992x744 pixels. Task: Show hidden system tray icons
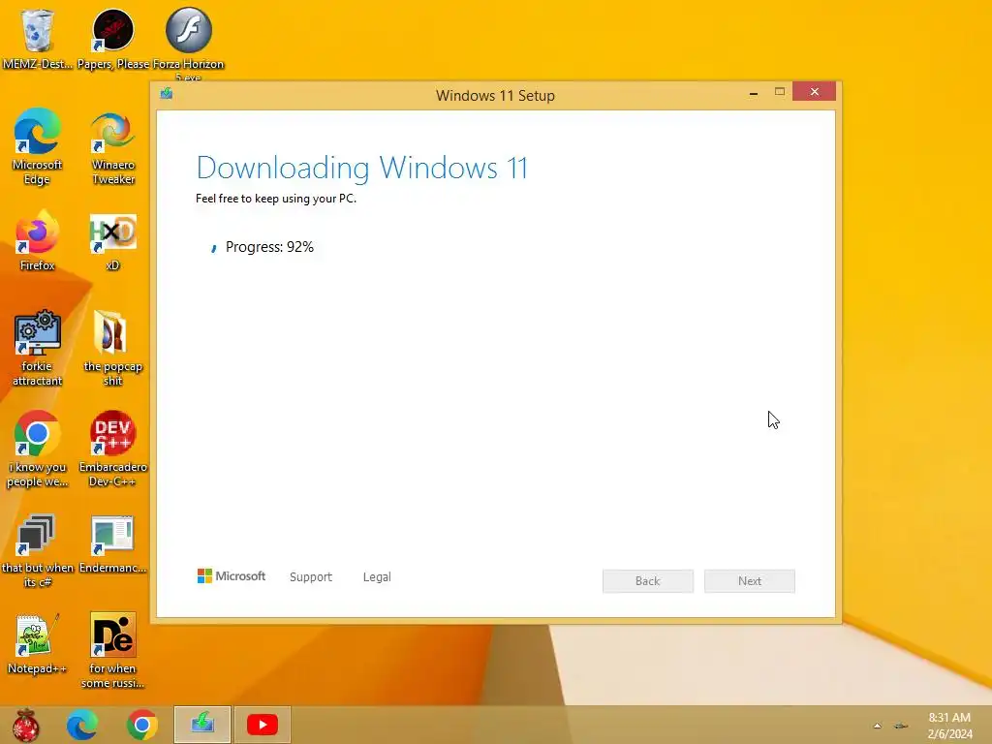[x=877, y=726]
